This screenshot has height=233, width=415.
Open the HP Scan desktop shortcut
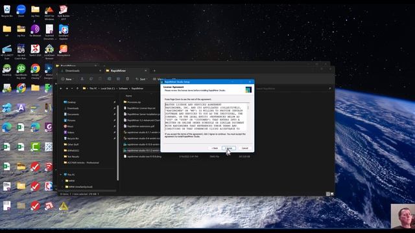click(x=7, y=52)
